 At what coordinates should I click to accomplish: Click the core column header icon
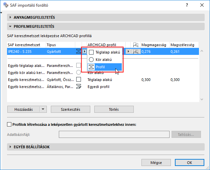pyautogui.click(x=136, y=45)
